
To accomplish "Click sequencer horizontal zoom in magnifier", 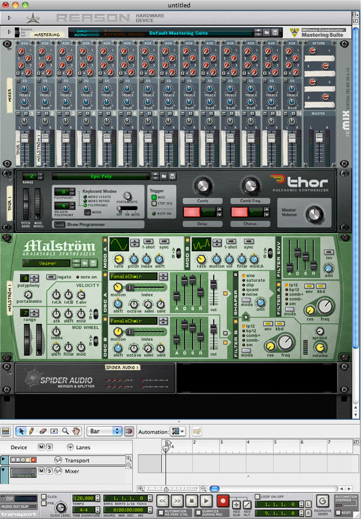I will (141, 488).
